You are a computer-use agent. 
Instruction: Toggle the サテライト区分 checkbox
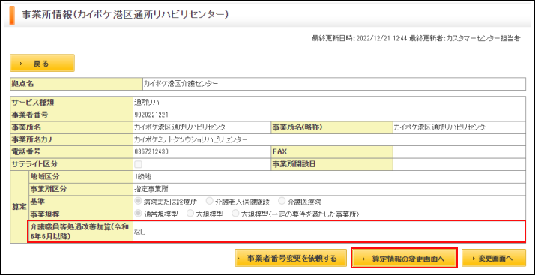[x=138, y=164]
